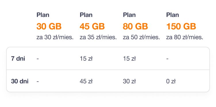Click the '7 dni' row label
216x107 pixels.
click(18, 59)
